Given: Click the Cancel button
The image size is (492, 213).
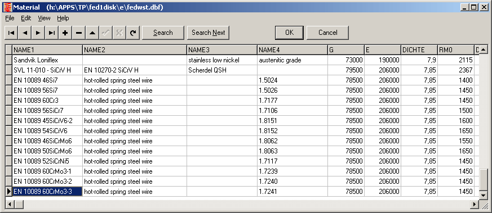Looking at the screenshot, I should (x=328, y=33).
